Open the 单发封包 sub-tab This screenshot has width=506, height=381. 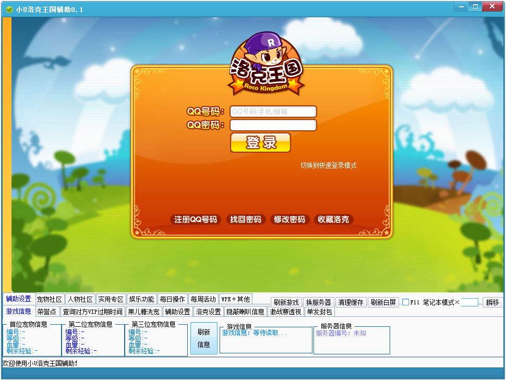click(x=319, y=312)
